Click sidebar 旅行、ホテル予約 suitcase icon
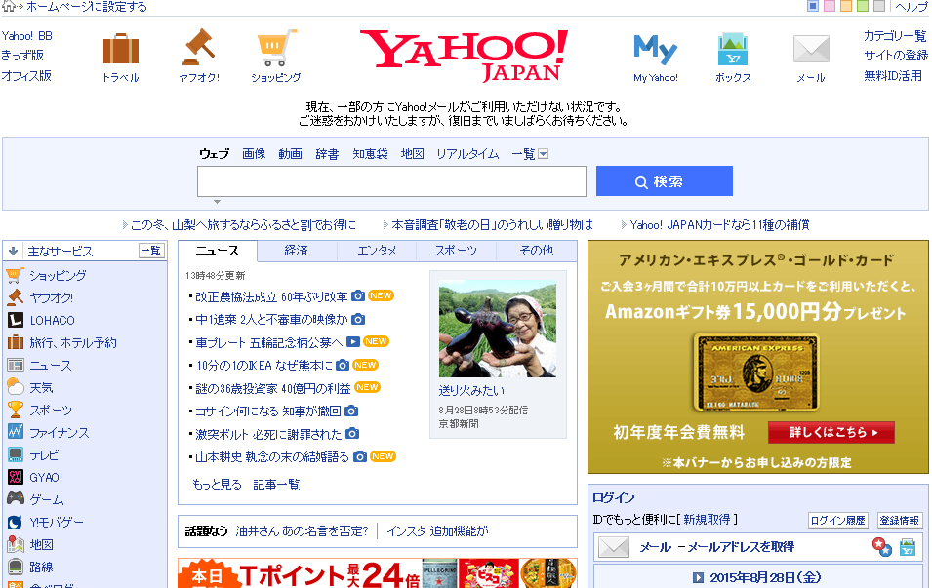932x588 pixels. [15, 342]
